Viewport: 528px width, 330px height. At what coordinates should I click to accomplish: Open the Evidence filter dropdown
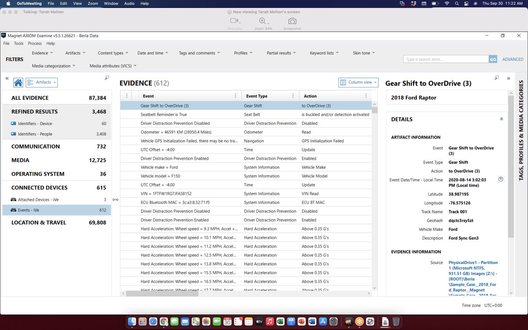(42, 53)
